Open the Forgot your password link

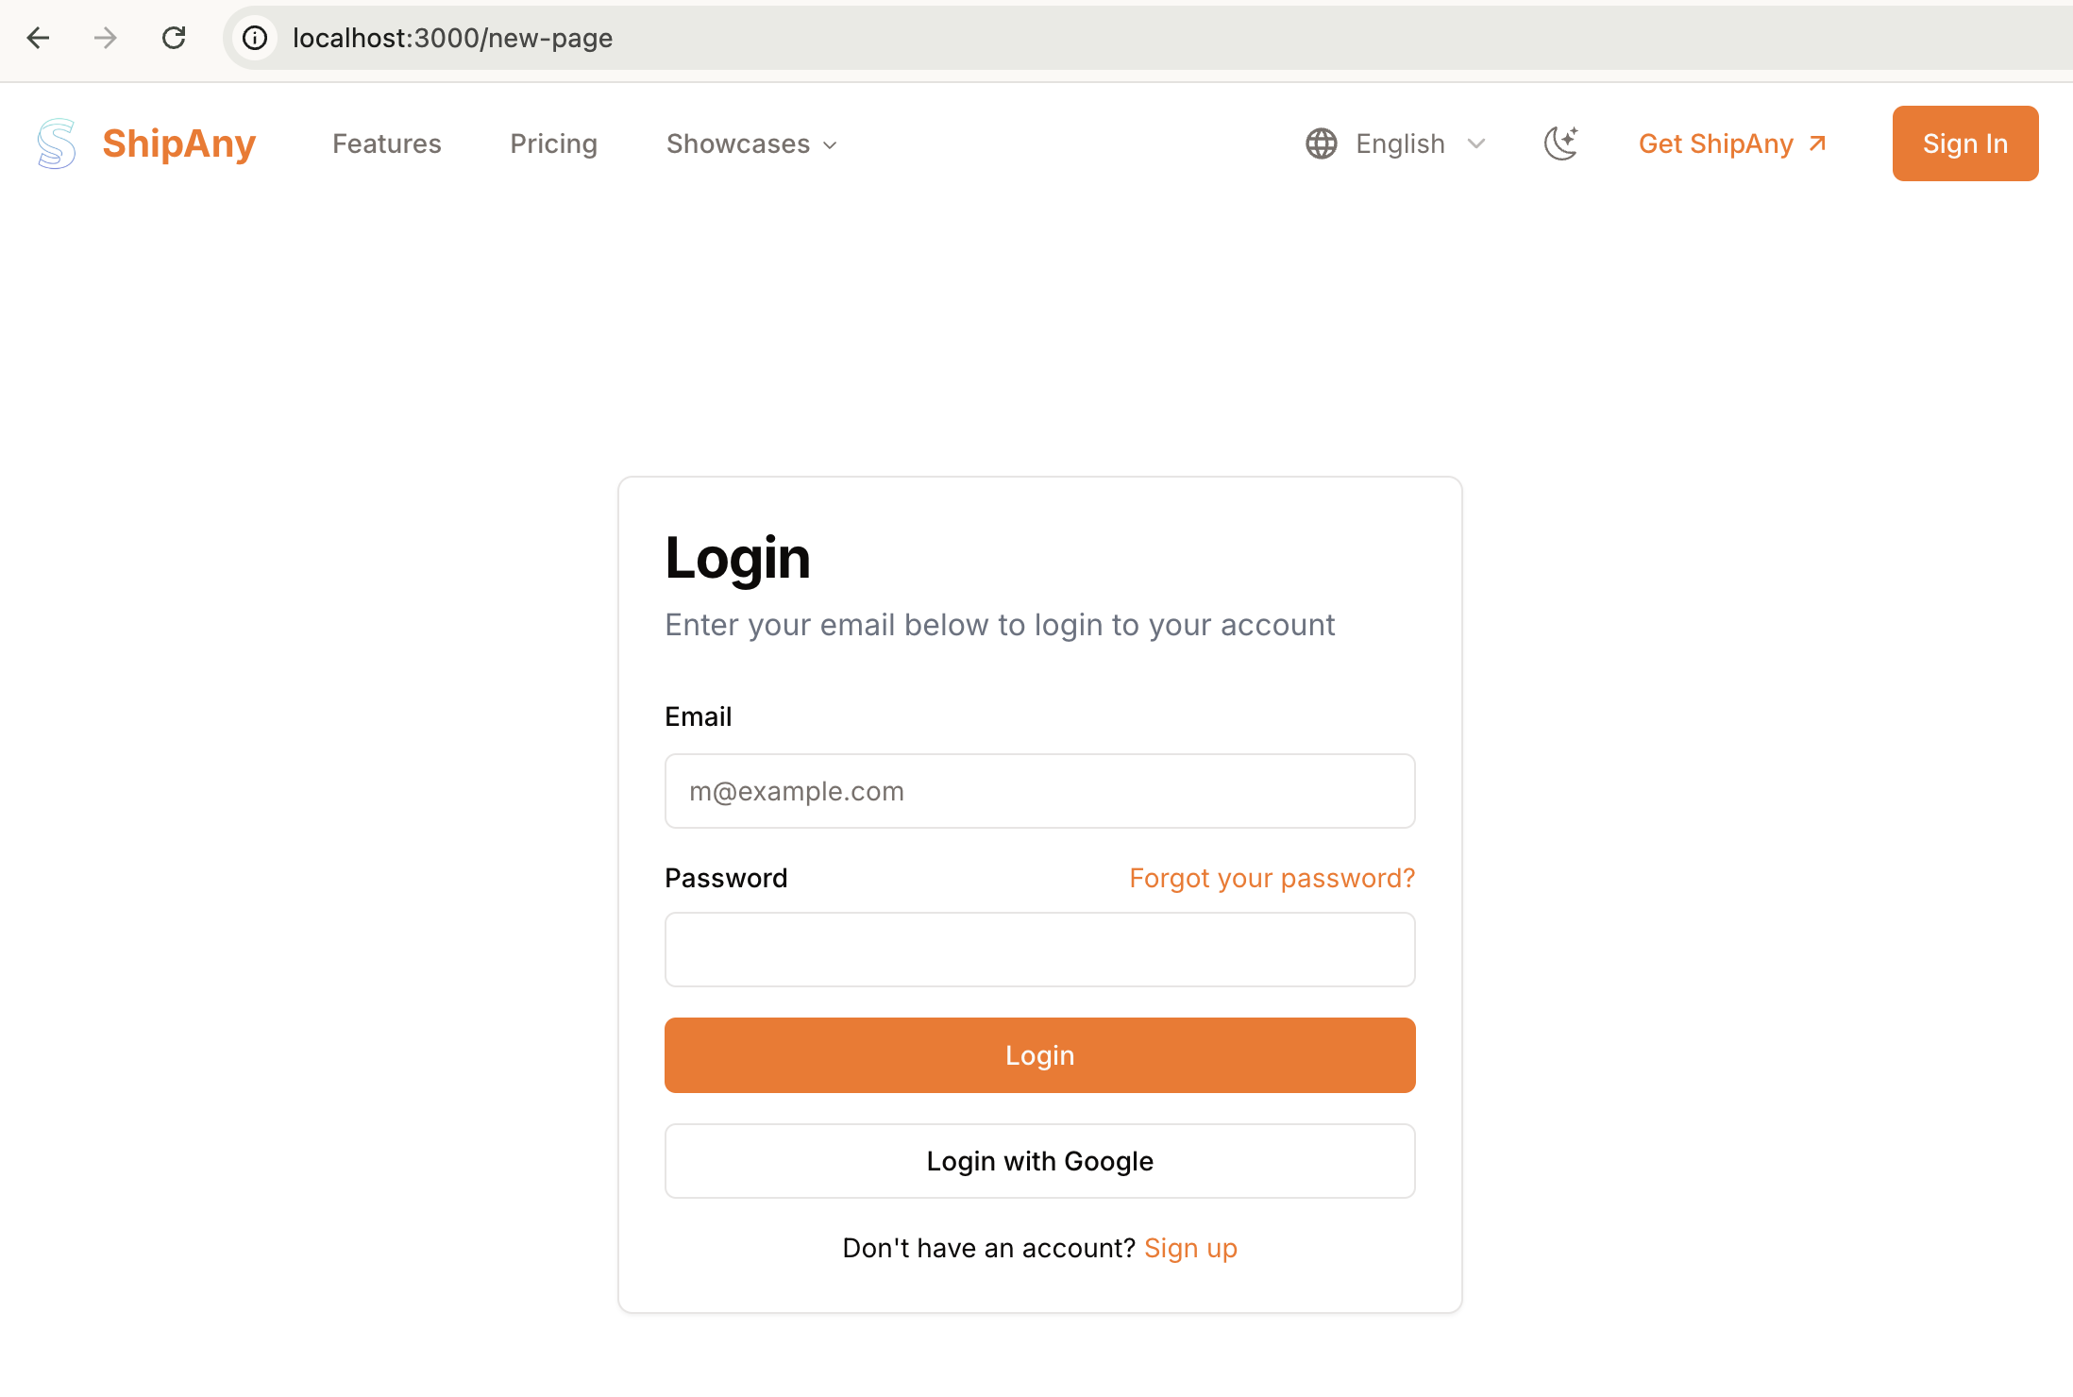[1272, 878]
